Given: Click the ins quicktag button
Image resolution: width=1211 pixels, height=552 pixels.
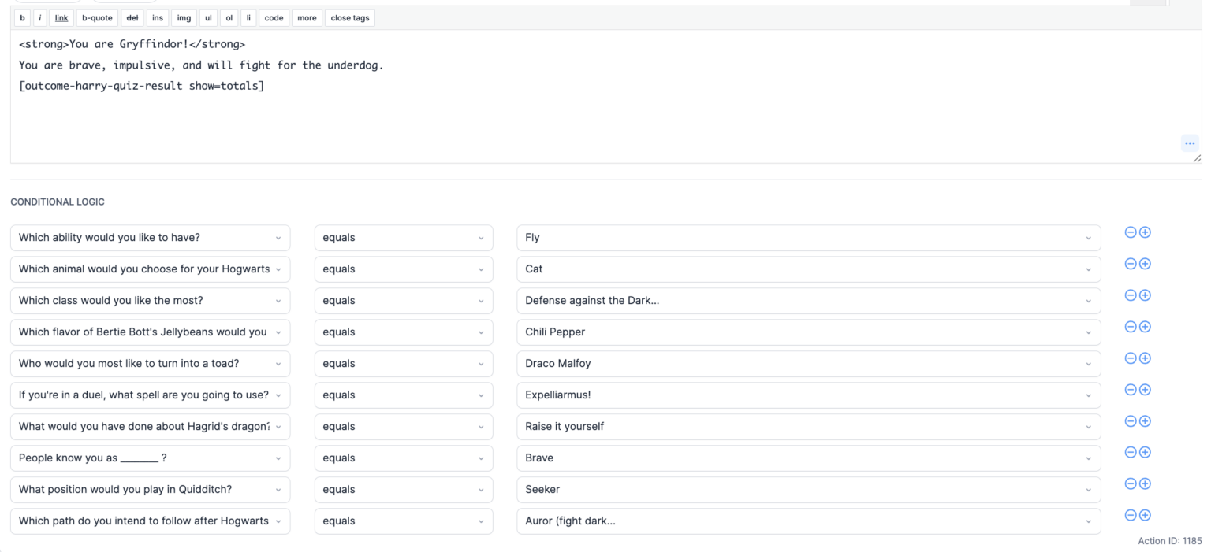Looking at the screenshot, I should point(158,18).
